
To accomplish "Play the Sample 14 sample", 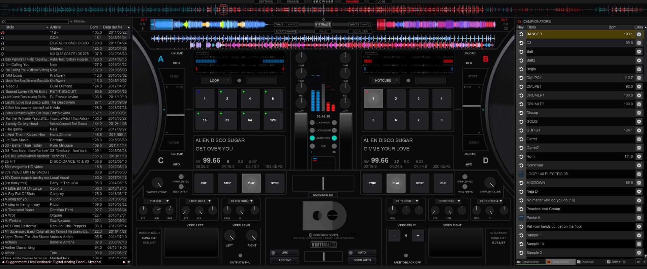I will click(521, 244).
